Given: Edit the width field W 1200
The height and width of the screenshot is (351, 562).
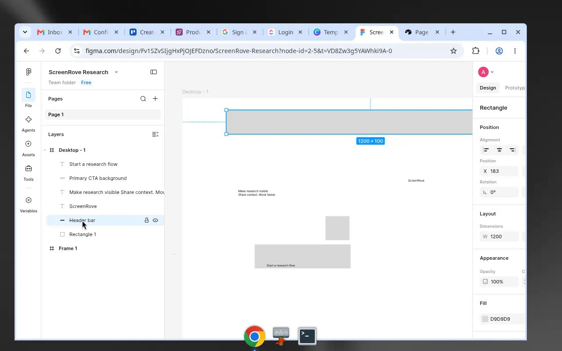Looking at the screenshot, I should 499,236.
